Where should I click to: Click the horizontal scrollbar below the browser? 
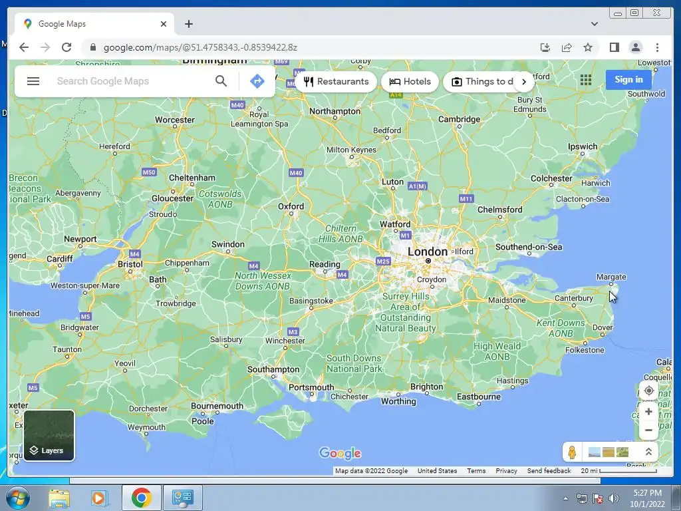click(335, 480)
